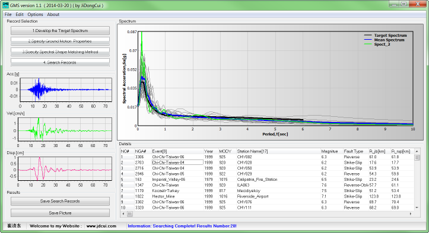Viewport: 429px width, 233px height.
Task: Click Develop the Target Spectrum button
Action: (x=60, y=31)
